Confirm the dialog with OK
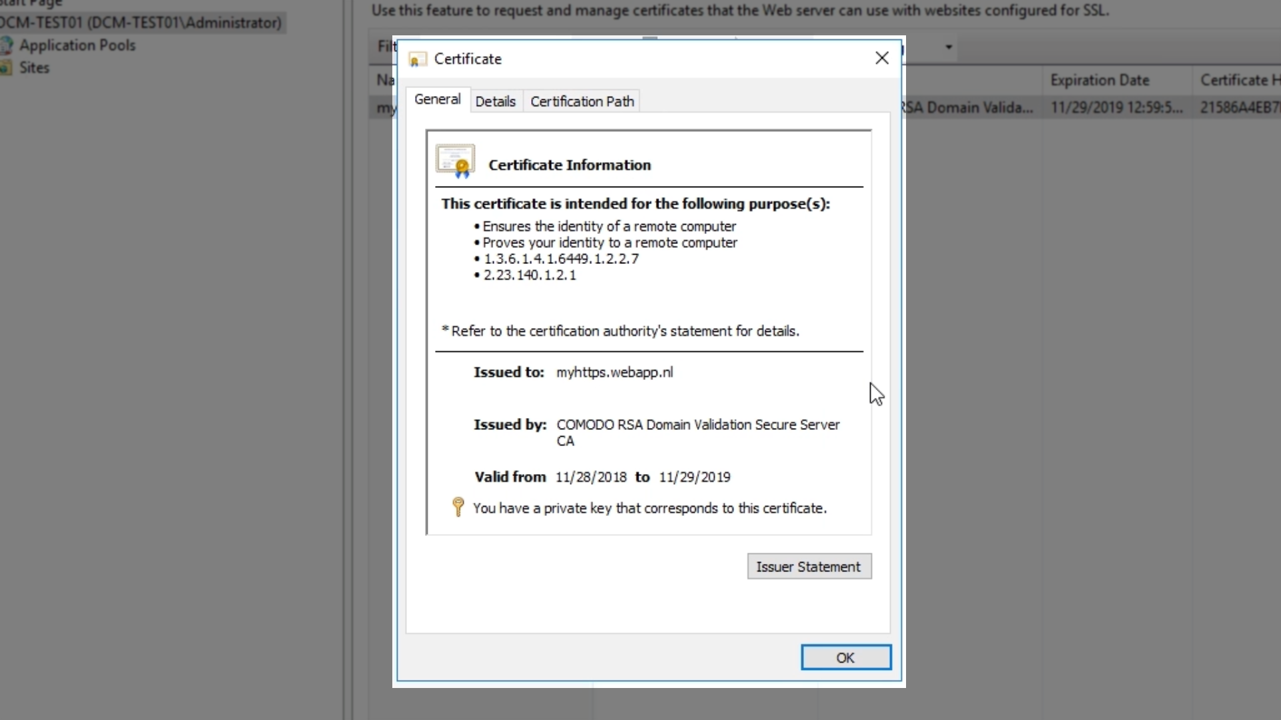This screenshot has height=720, width=1281. point(845,657)
